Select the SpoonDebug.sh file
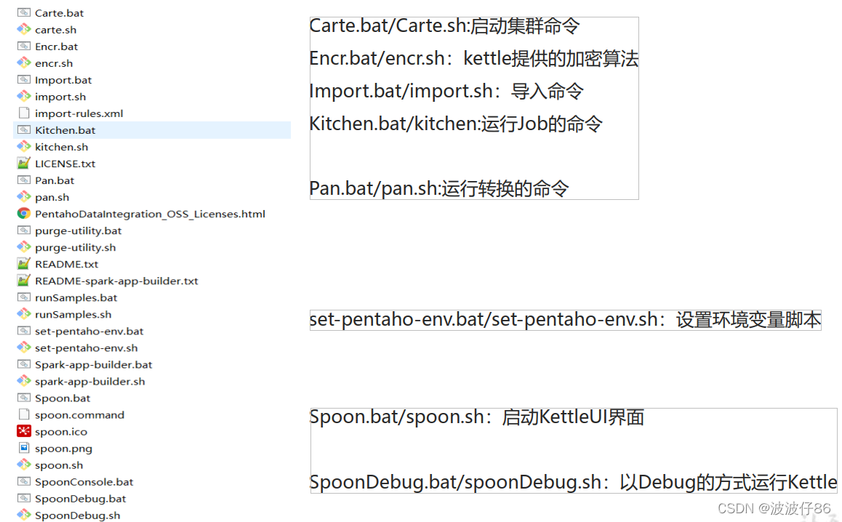This screenshot has height=522, width=842. (x=77, y=515)
